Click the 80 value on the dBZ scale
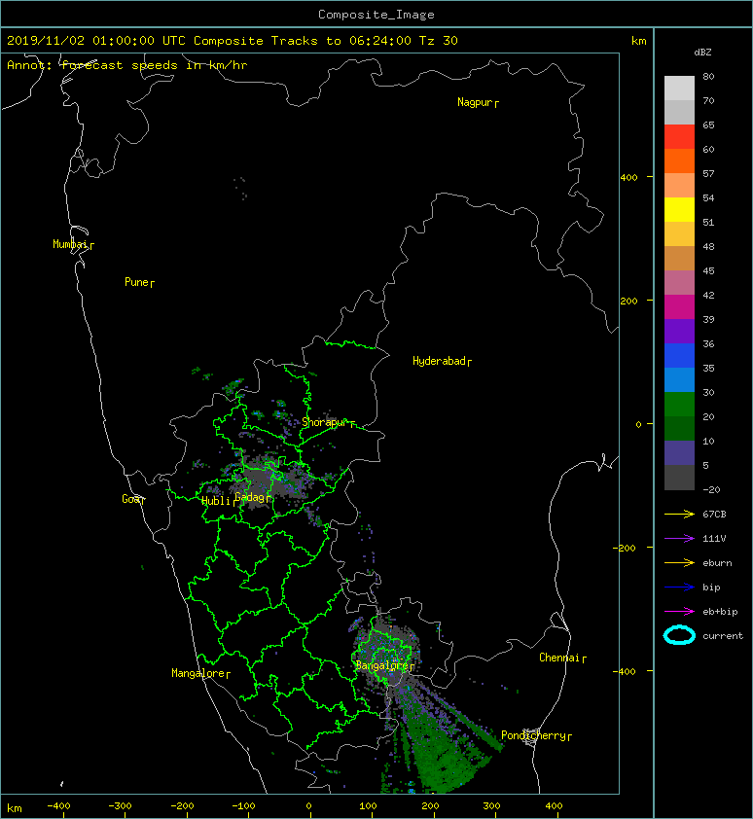This screenshot has width=753, height=819. [708, 76]
